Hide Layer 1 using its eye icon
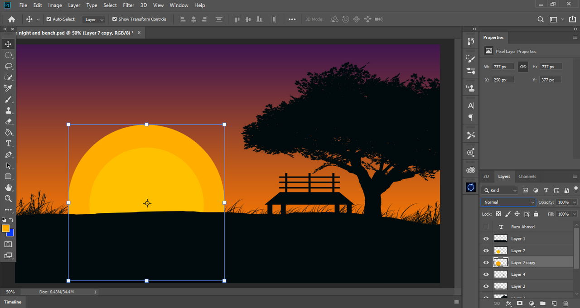Image resolution: width=580 pixels, height=308 pixels. click(486, 239)
